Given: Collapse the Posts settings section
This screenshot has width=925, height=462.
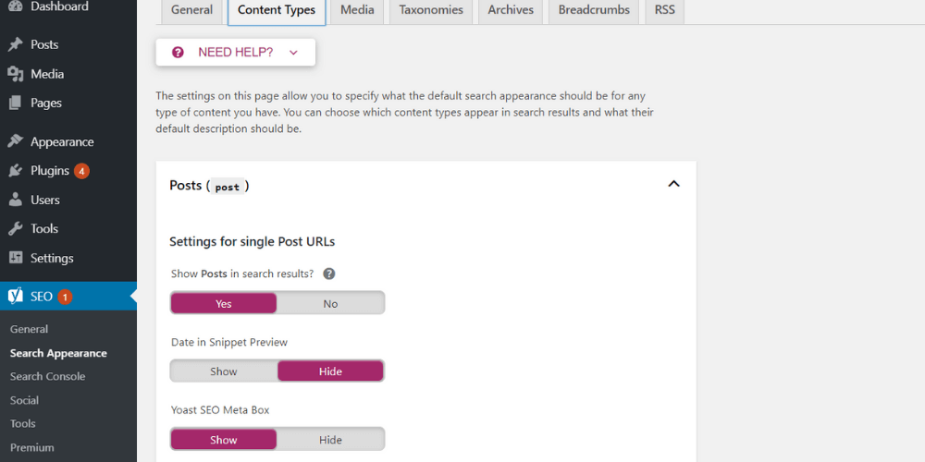Looking at the screenshot, I should (673, 184).
